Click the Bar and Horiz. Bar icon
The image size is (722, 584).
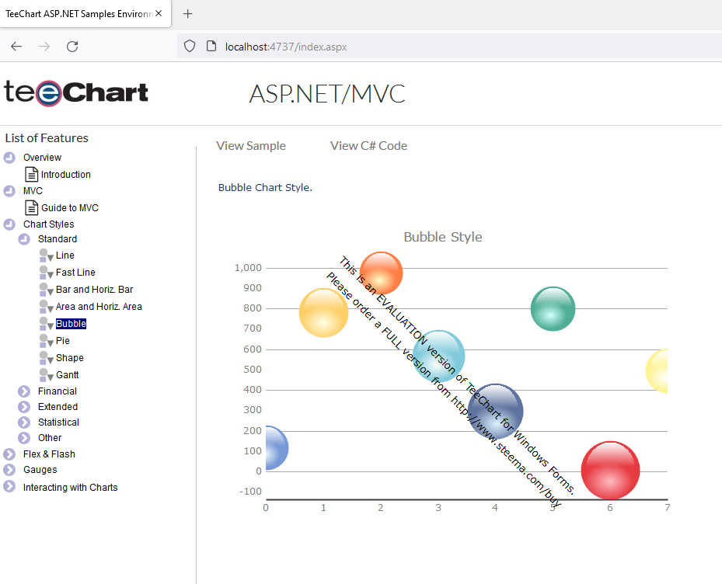pos(46,290)
